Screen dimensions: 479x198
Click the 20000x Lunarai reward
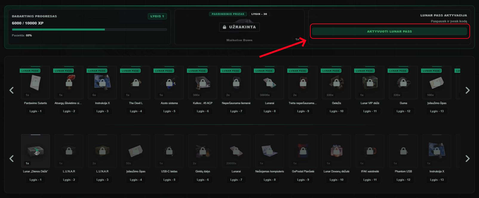(x=236, y=151)
